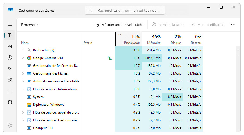The image size is (244, 135).
Task: Click Chrome's 0,1 Mbits/s network cell
Action: 193,58
